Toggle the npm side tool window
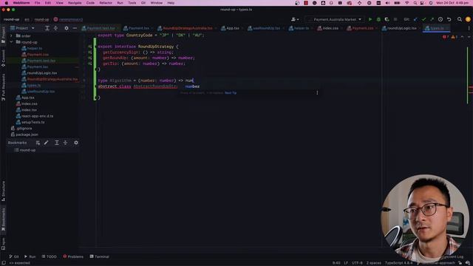This screenshot has height=266, width=473. click(x=3, y=244)
